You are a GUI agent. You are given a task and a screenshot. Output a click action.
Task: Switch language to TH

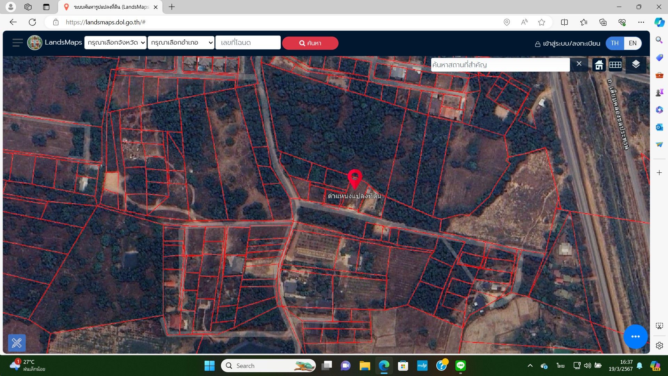coord(615,43)
